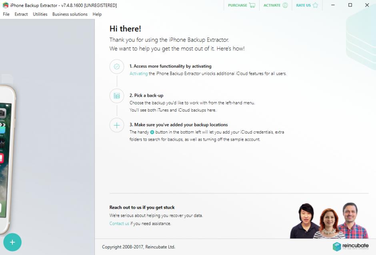
Task: Click 'We're serious about helping you recover your data.'
Action: click(x=156, y=215)
